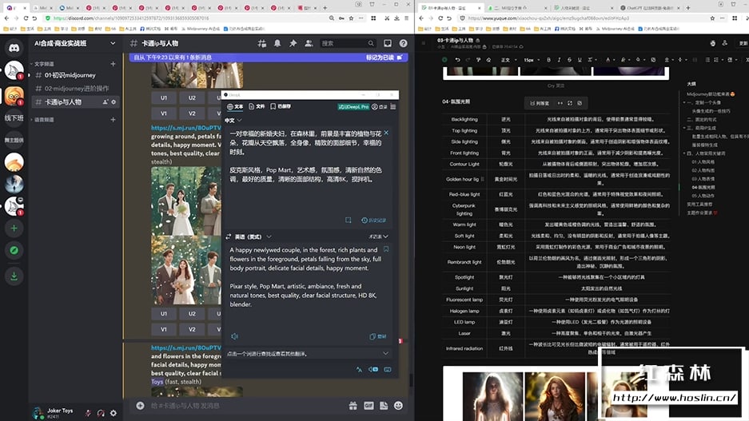Open the s.mj.run link above forest couple images
This screenshot has height=421, width=749.
pos(186,128)
